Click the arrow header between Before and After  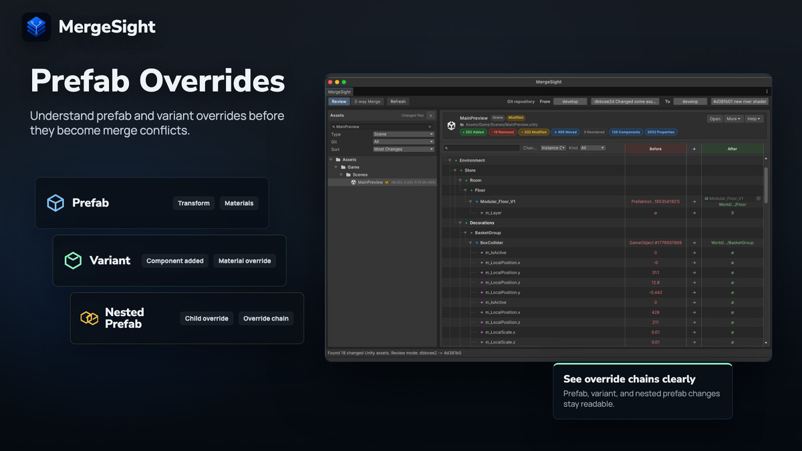point(694,149)
